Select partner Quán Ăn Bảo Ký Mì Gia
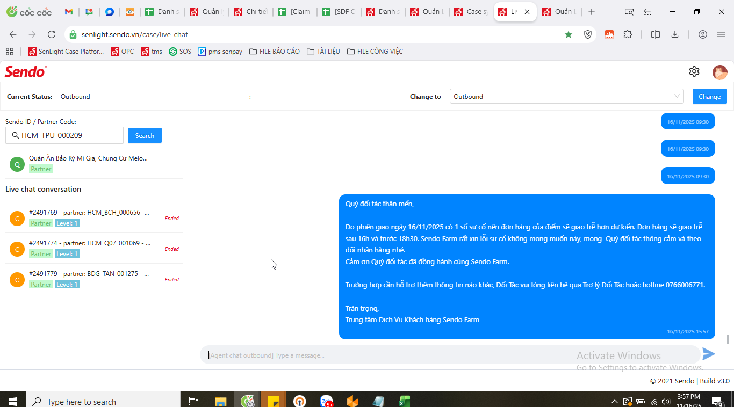Screen dimensions: 734x407 point(94,163)
